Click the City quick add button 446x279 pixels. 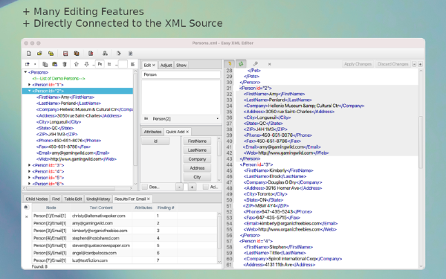[x=197, y=177]
